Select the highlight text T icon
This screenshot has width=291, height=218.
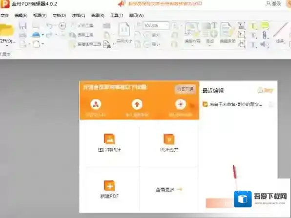tap(253, 26)
